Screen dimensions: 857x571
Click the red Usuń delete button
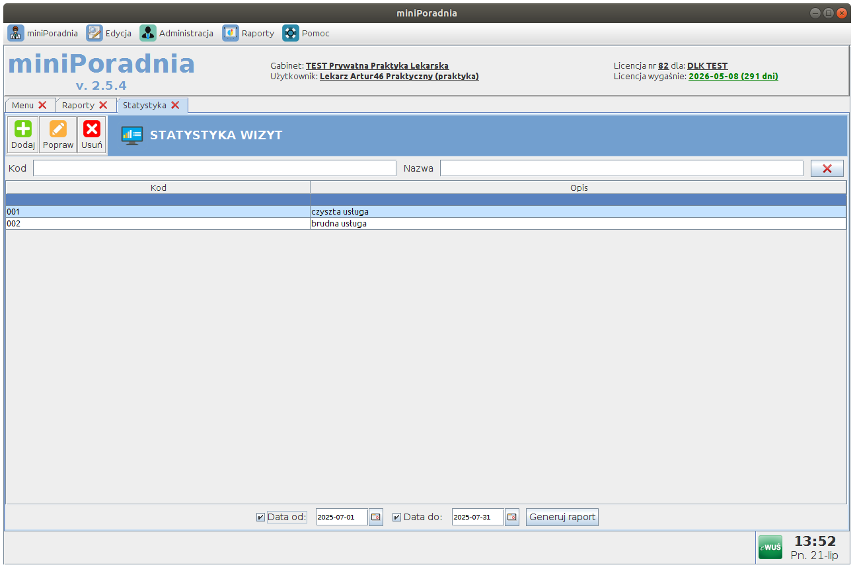[92, 135]
